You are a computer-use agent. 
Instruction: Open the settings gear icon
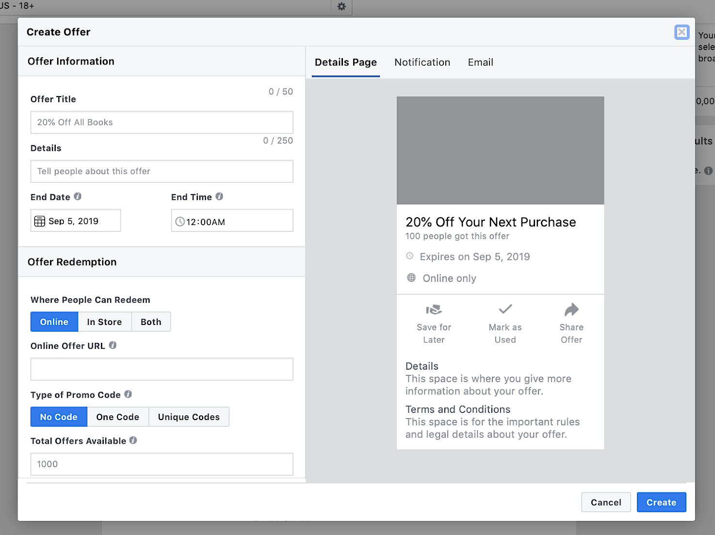coord(341,6)
